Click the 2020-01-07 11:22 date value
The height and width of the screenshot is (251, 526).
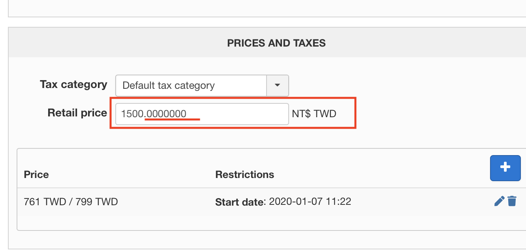click(310, 202)
